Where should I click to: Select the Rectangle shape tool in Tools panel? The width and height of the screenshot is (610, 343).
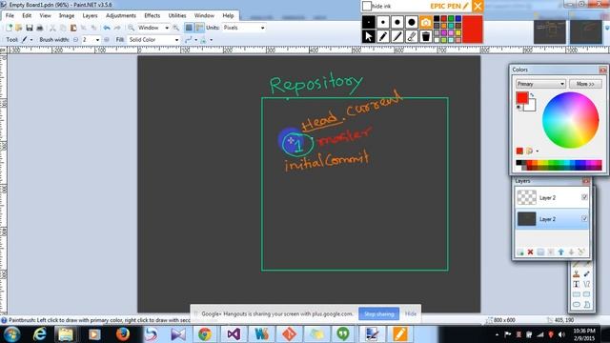point(576,294)
